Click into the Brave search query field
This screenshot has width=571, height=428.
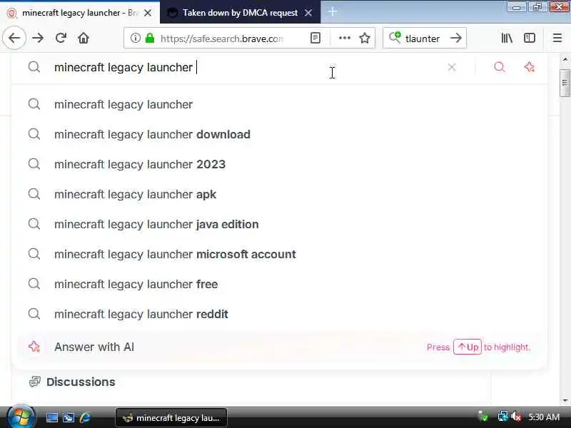[248, 67]
